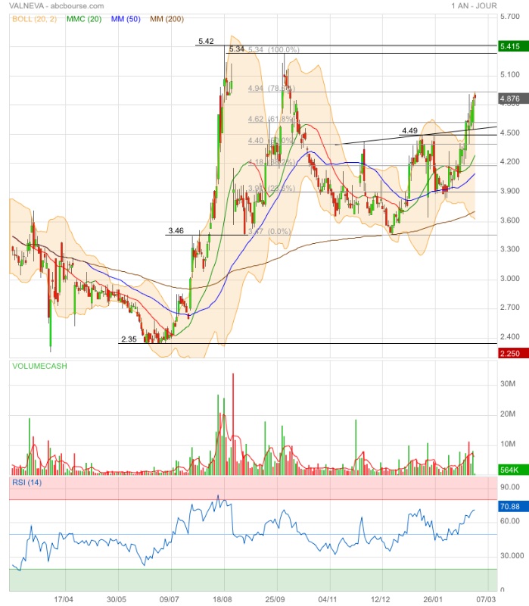Click the 4.94 (78.6%) Fibonacci label
The height and width of the screenshot is (606, 529).
272,88
